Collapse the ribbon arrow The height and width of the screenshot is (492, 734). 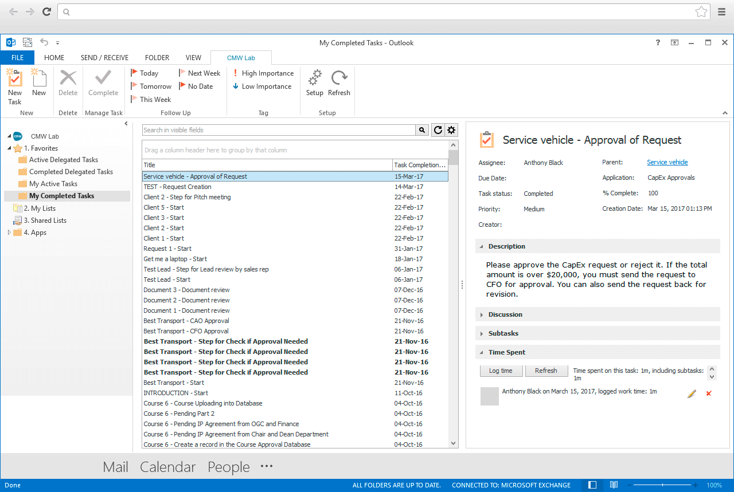(x=725, y=113)
